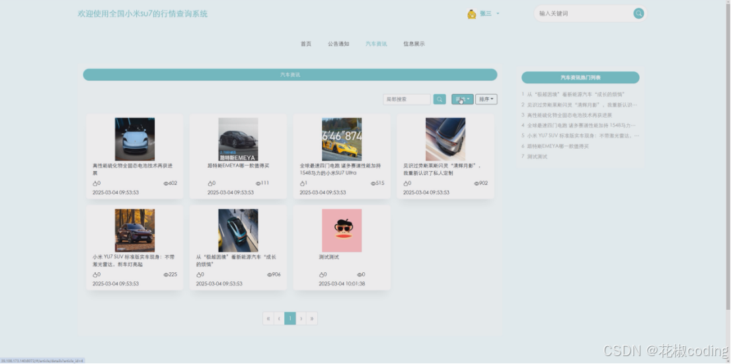Click eye icon showing 225 views
This screenshot has height=364, width=731.
(x=166, y=275)
